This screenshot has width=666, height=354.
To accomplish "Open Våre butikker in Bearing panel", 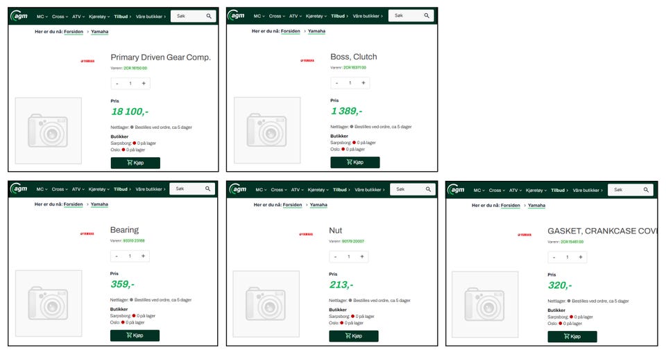I will point(151,189).
